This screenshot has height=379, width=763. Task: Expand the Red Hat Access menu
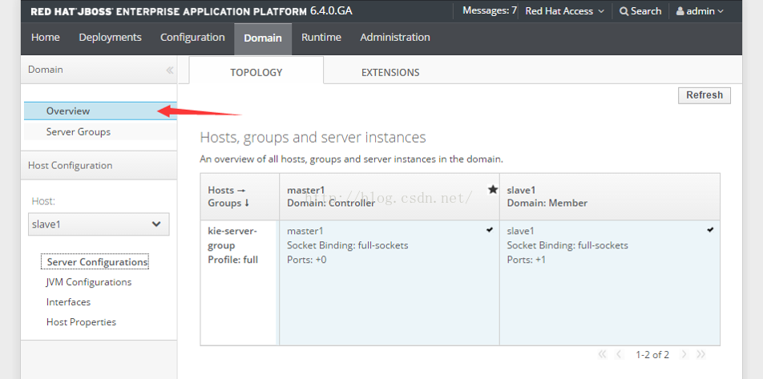tap(564, 11)
